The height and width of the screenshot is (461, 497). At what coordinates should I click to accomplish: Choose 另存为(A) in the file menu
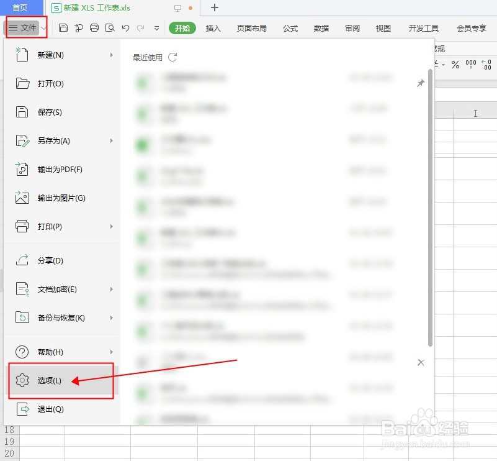62,141
